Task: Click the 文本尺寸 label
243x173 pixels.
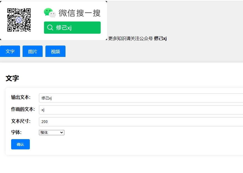Action: pyautogui.click(x=21, y=121)
